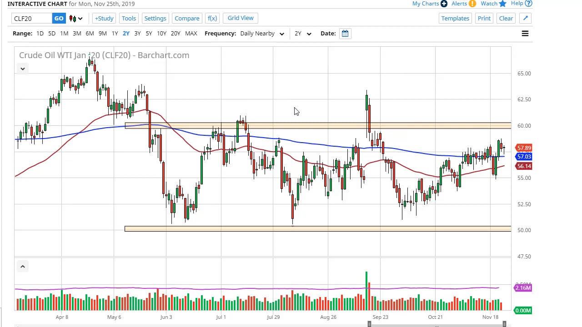Select the 20Y range
This screenshot has width=582, height=327.
(x=176, y=33)
